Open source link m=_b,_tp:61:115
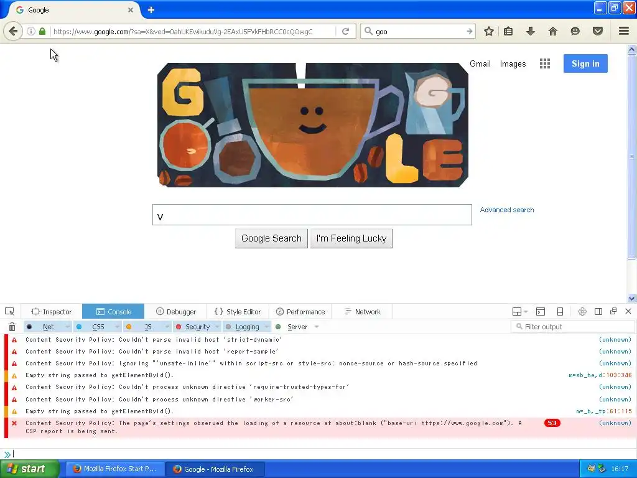This screenshot has width=637, height=478. coord(604,411)
